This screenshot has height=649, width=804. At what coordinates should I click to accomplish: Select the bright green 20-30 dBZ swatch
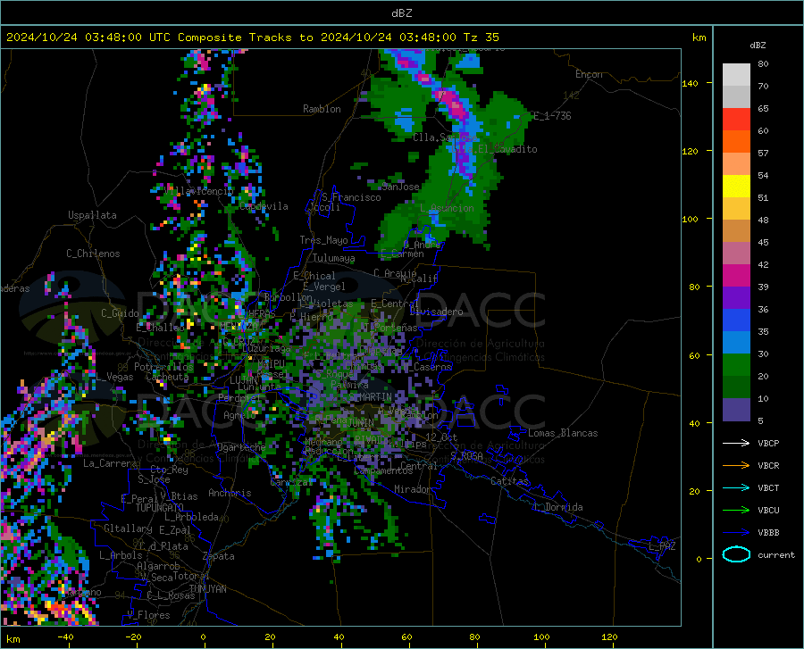pyautogui.click(x=736, y=365)
